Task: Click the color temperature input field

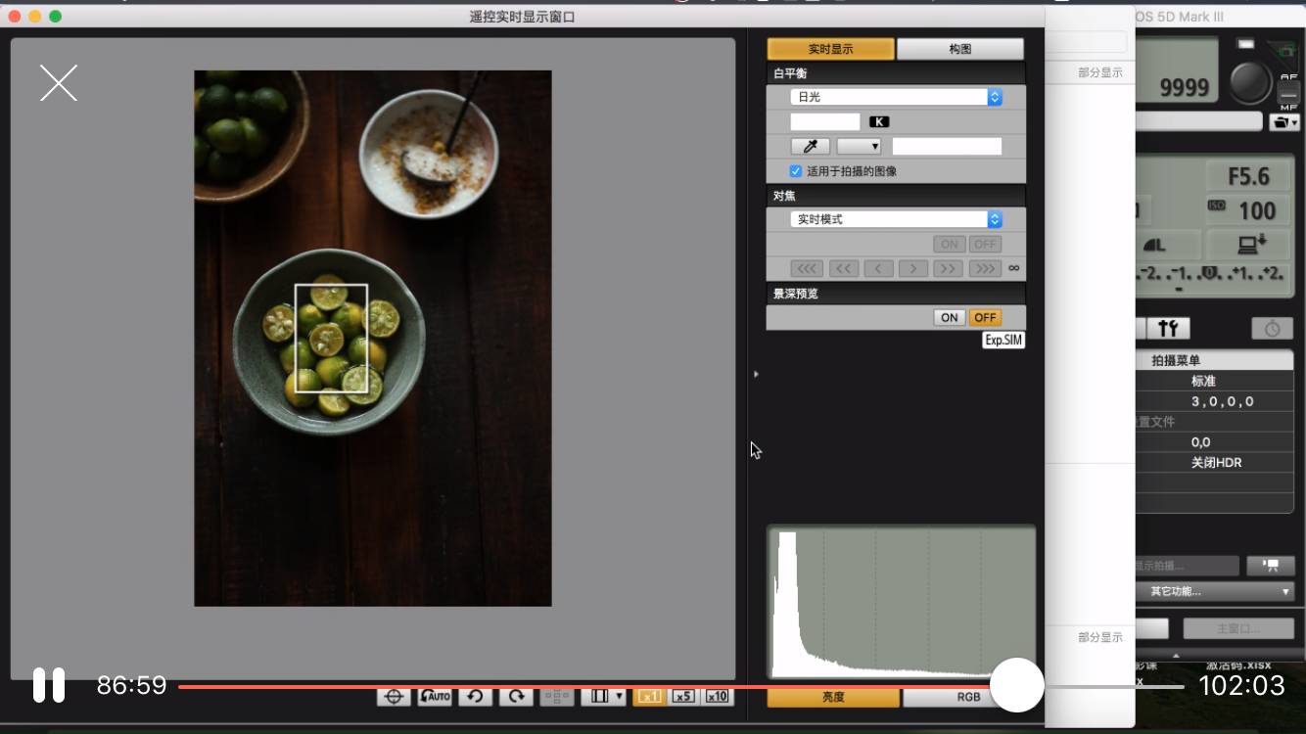Action: click(825, 122)
